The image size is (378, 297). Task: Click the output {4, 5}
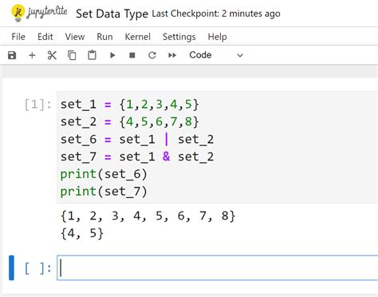pyautogui.click(x=82, y=233)
